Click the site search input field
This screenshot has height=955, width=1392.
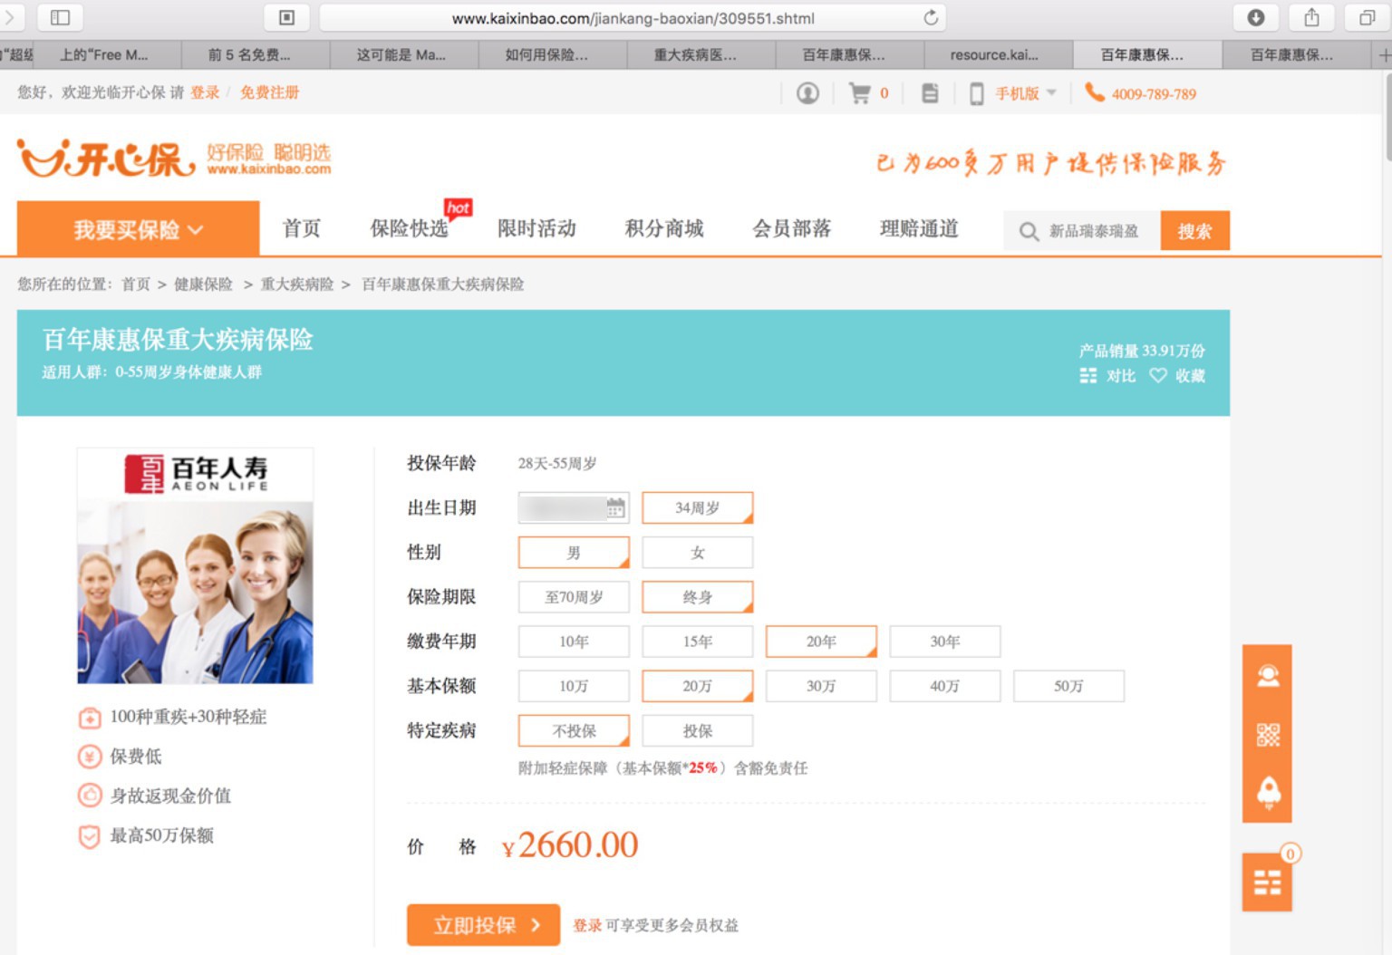pos(1082,231)
